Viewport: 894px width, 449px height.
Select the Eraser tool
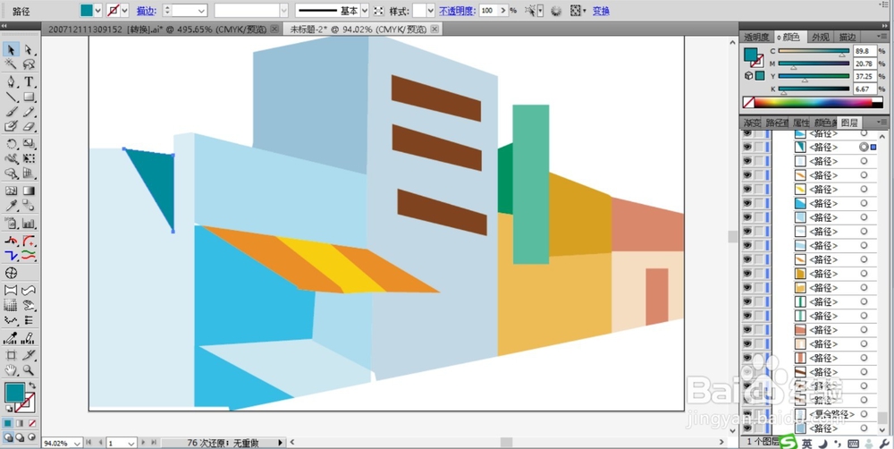pos(29,126)
